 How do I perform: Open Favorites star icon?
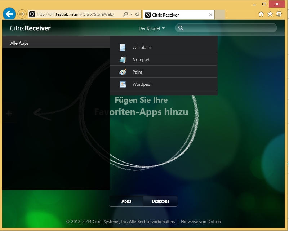click(270, 14)
